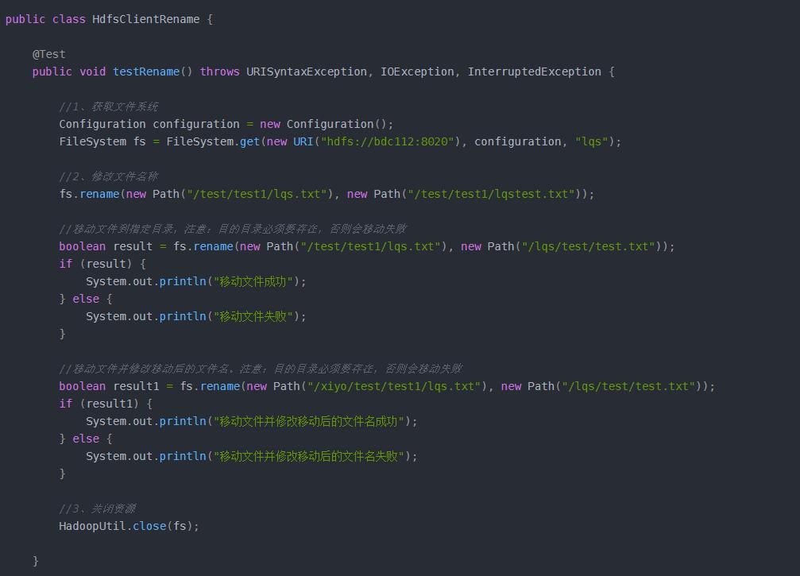The height and width of the screenshot is (576, 800).
Task: Click the path string "/test/test1/lqstest.txt"
Action: (x=491, y=194)
